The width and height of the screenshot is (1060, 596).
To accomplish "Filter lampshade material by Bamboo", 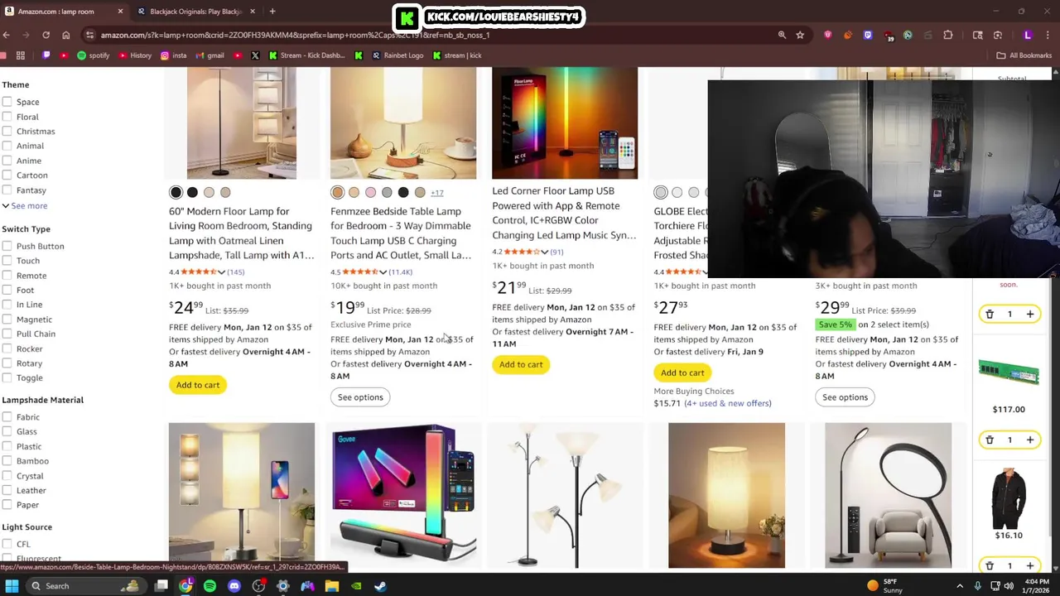I will [x=7, y=461].
